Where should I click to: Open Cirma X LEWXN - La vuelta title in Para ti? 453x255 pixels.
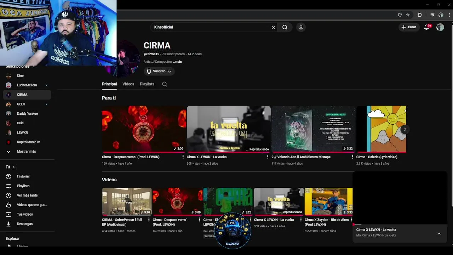tap(207, 157)
